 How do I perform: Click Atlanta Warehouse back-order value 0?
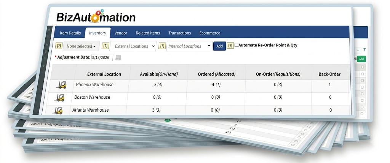(331, 110)
